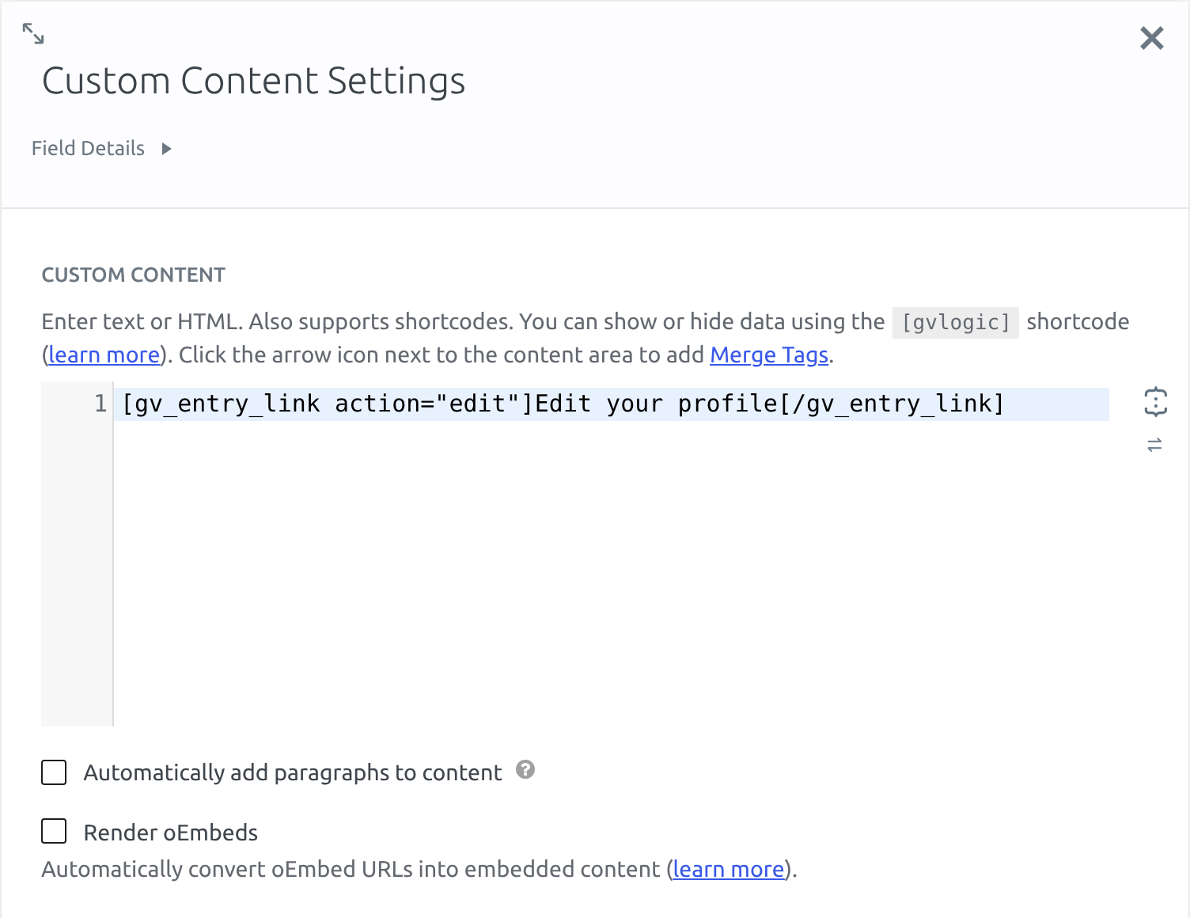Expand the Field Details section
The width and height of the screenshot is (1190, 918).
coord(101,148)
